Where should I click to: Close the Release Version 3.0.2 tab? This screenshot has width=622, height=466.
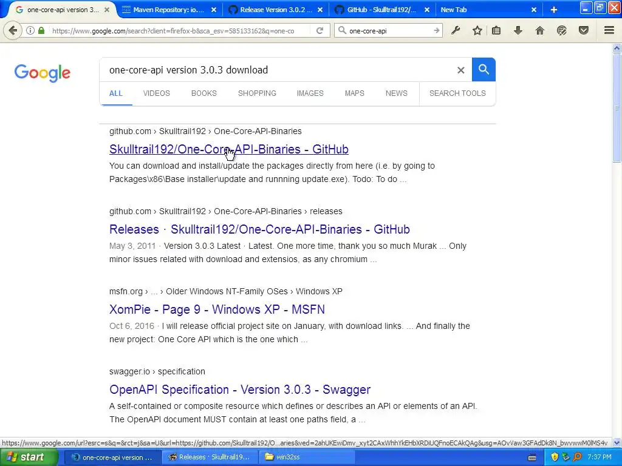pos(320,10)
